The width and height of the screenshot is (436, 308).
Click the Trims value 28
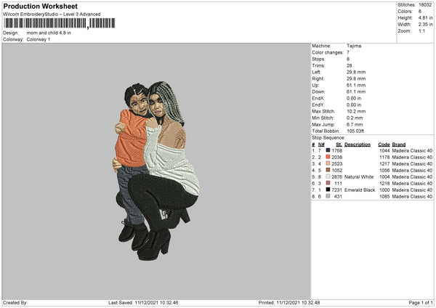point(350,65)
